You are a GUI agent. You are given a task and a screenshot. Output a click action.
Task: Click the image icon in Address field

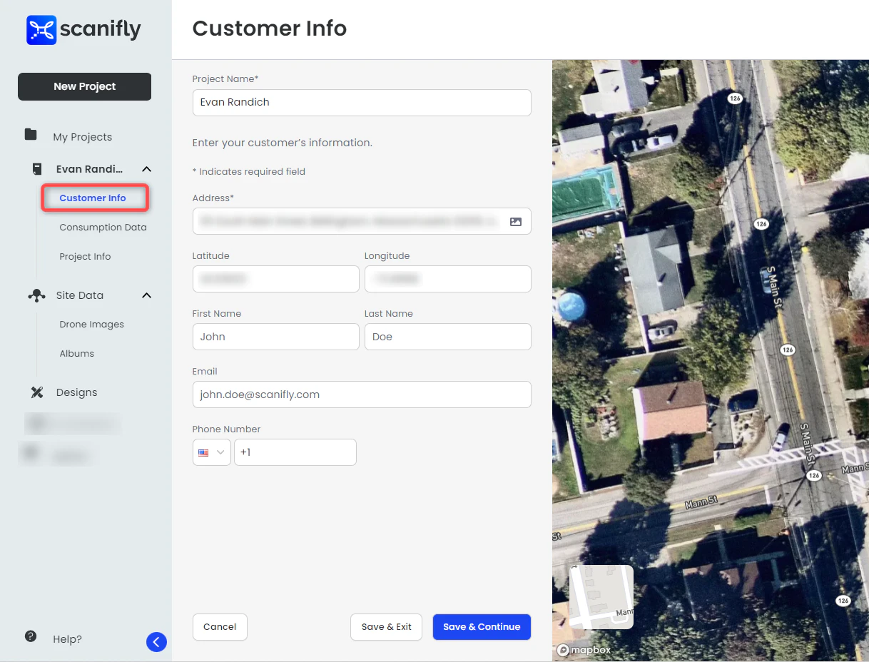tap(516, 222)
